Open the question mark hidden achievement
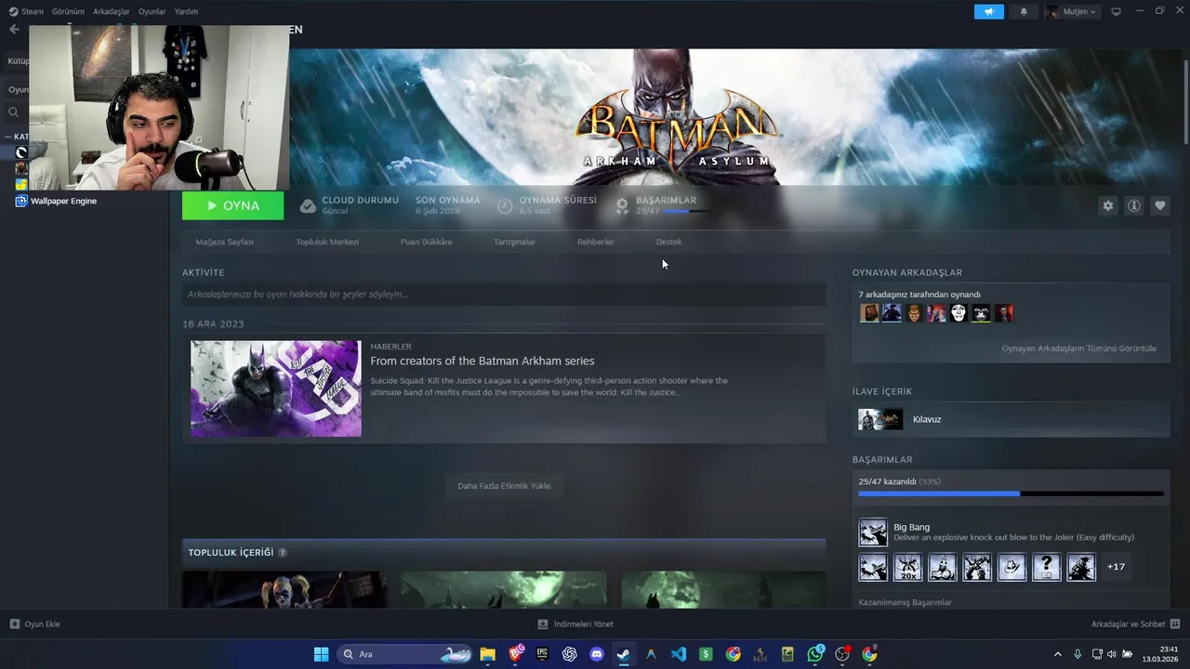The image size is (1190, 669). point(1047,567)
